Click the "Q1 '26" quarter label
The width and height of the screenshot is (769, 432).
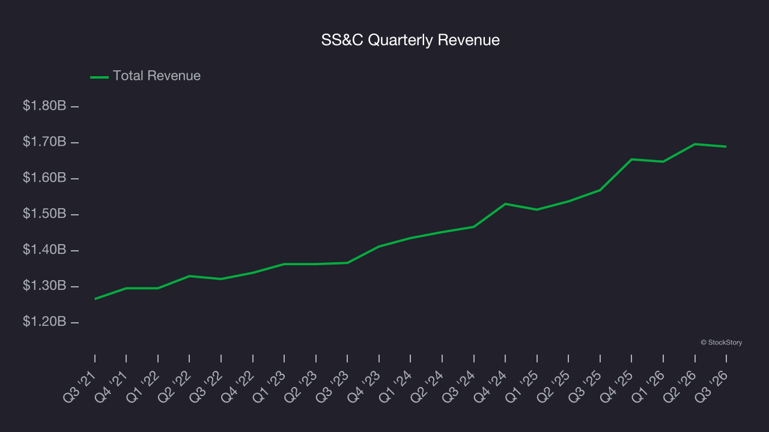(648, 386)
